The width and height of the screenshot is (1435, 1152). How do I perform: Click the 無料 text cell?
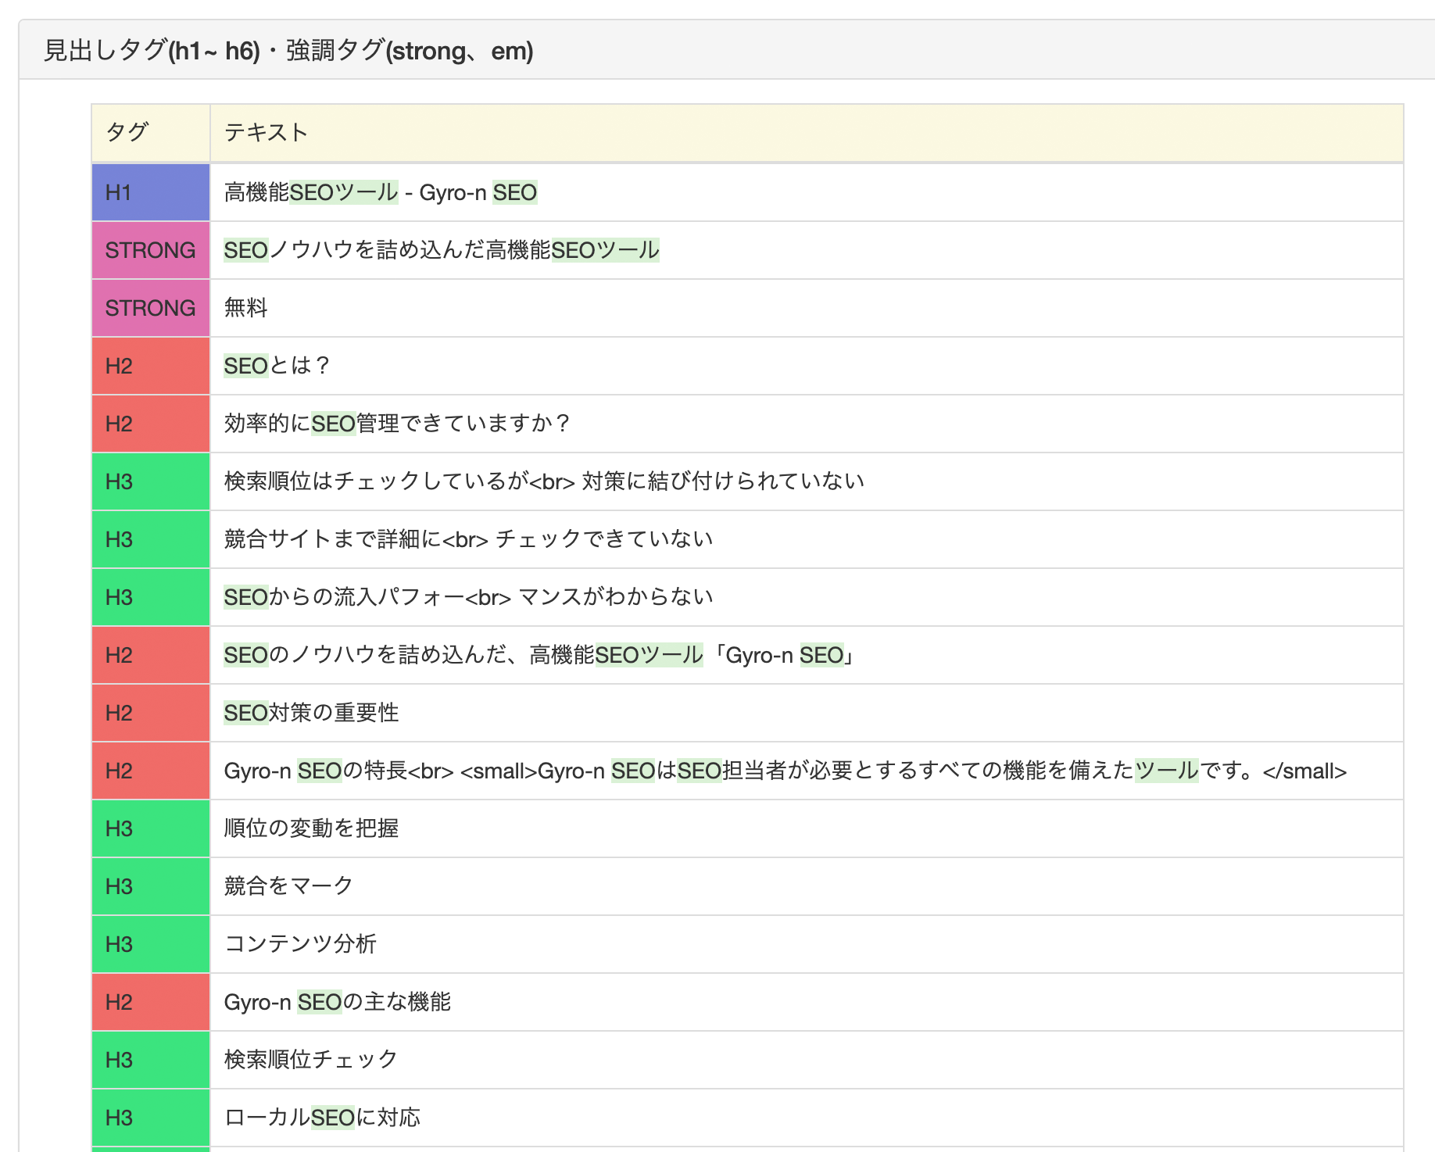tap(245, 308)
